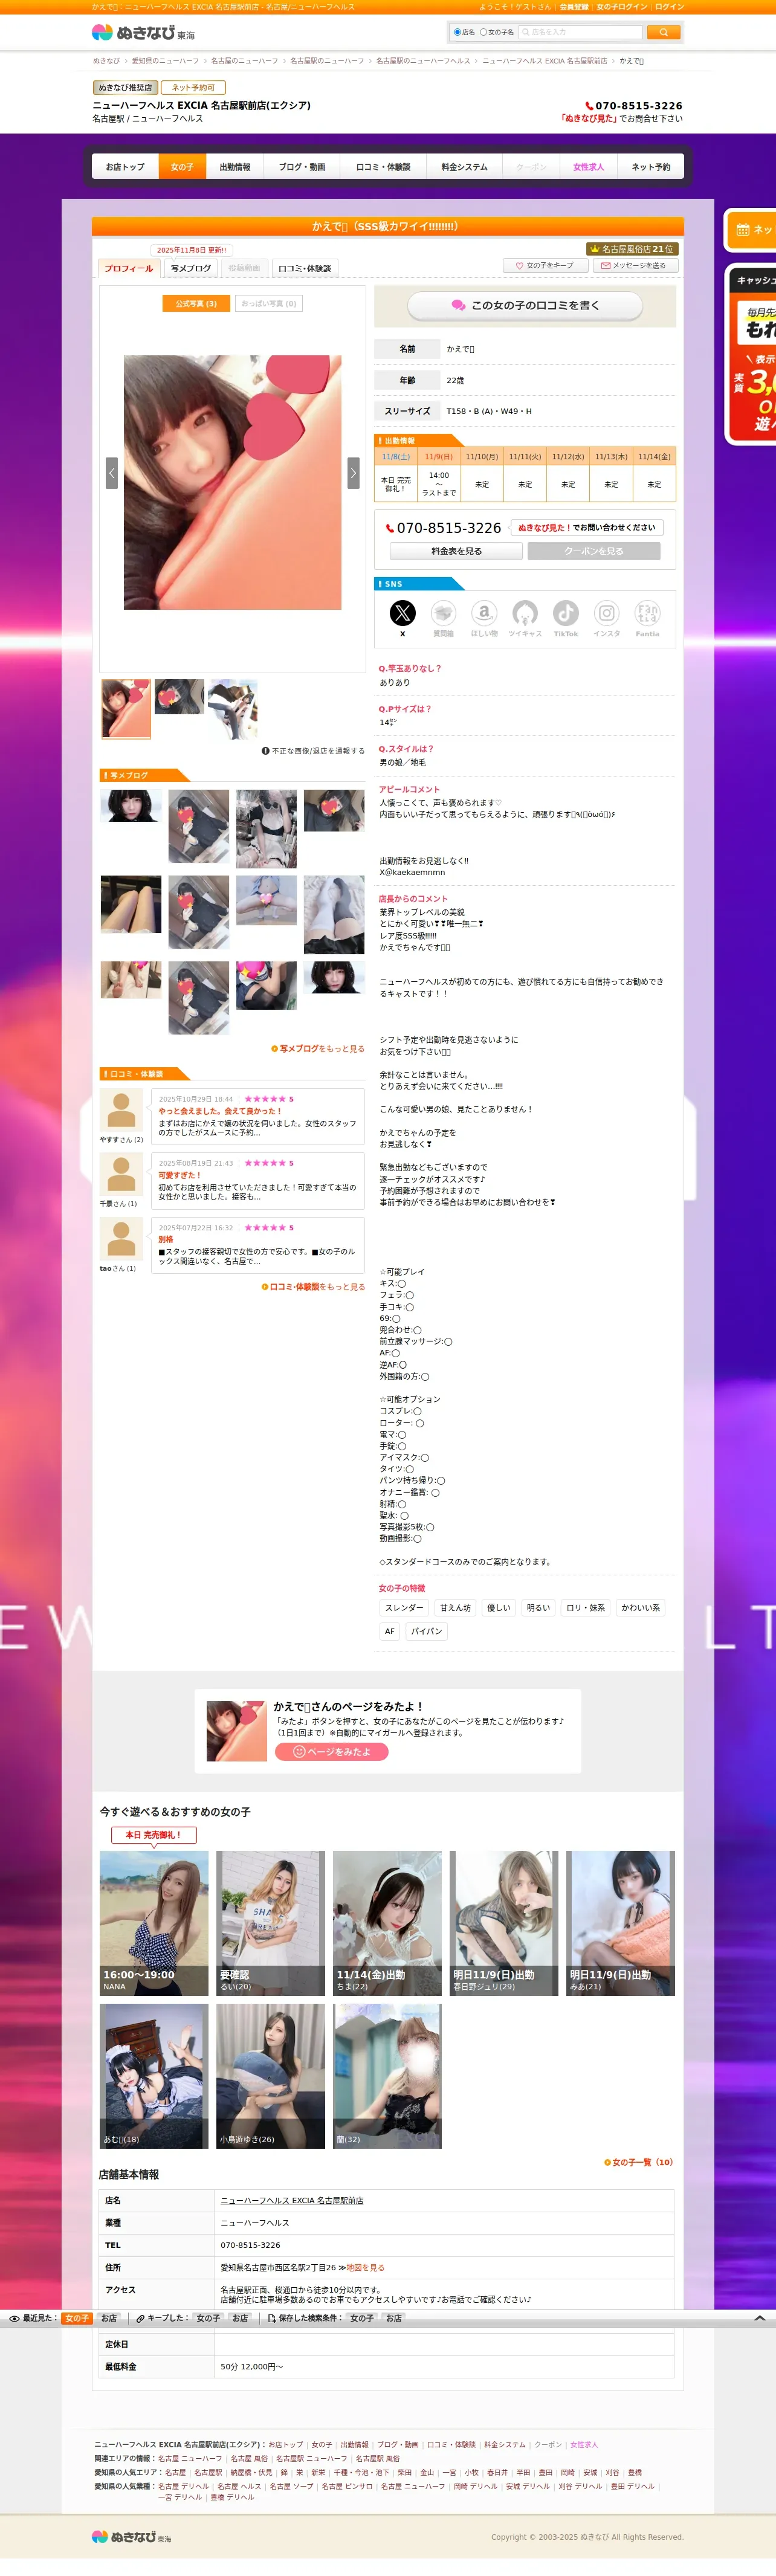Viewport: 776px width, 2576px height.
Task: Open the 質問箱 SNS icon
Action: [x=443, y=612]
